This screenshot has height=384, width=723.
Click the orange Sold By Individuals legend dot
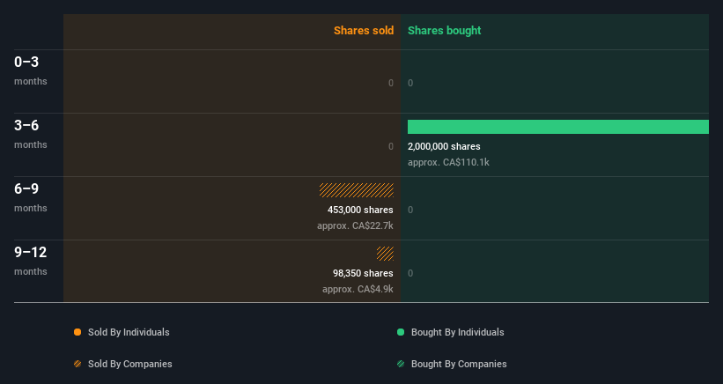(x=77, y=332)
